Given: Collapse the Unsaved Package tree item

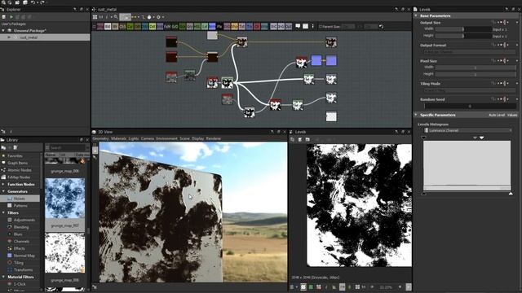Looking at the screenshot, I should pos(3,31).
